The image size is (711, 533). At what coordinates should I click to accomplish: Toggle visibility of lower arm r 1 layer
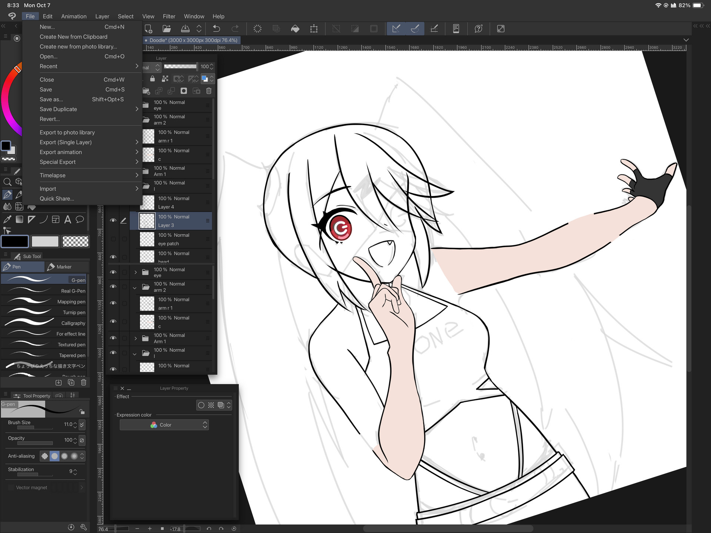pos(113,303)
